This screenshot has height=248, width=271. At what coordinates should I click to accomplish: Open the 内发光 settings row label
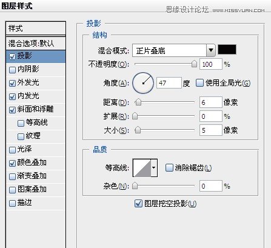[x=28, y=96]
